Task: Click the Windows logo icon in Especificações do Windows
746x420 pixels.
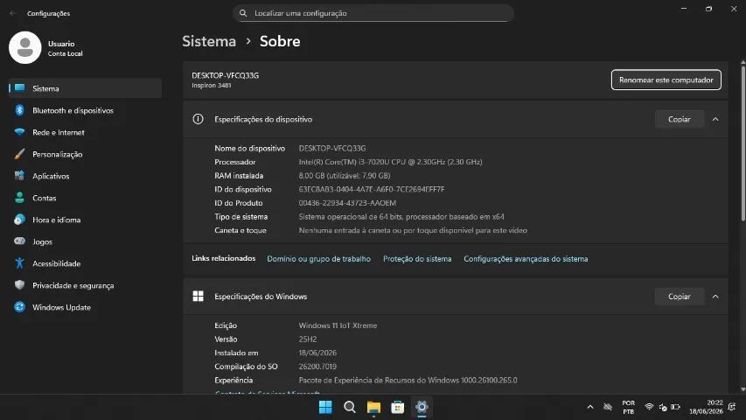Action: [x=198, y=297]
